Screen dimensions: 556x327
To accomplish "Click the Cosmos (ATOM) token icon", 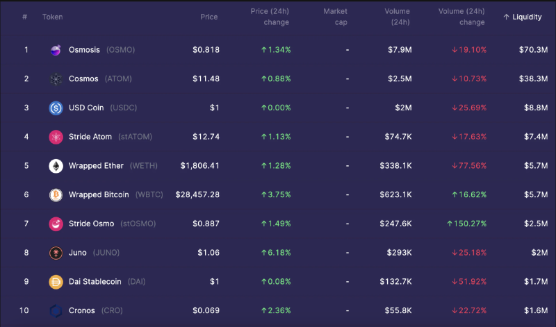I will (56, 79).
